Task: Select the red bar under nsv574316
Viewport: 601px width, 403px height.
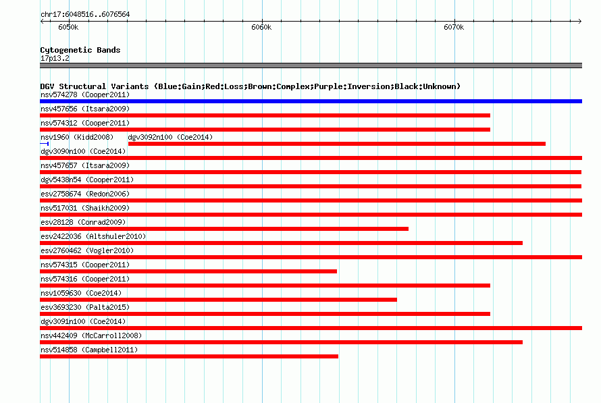Action: [x=265, y=286]
